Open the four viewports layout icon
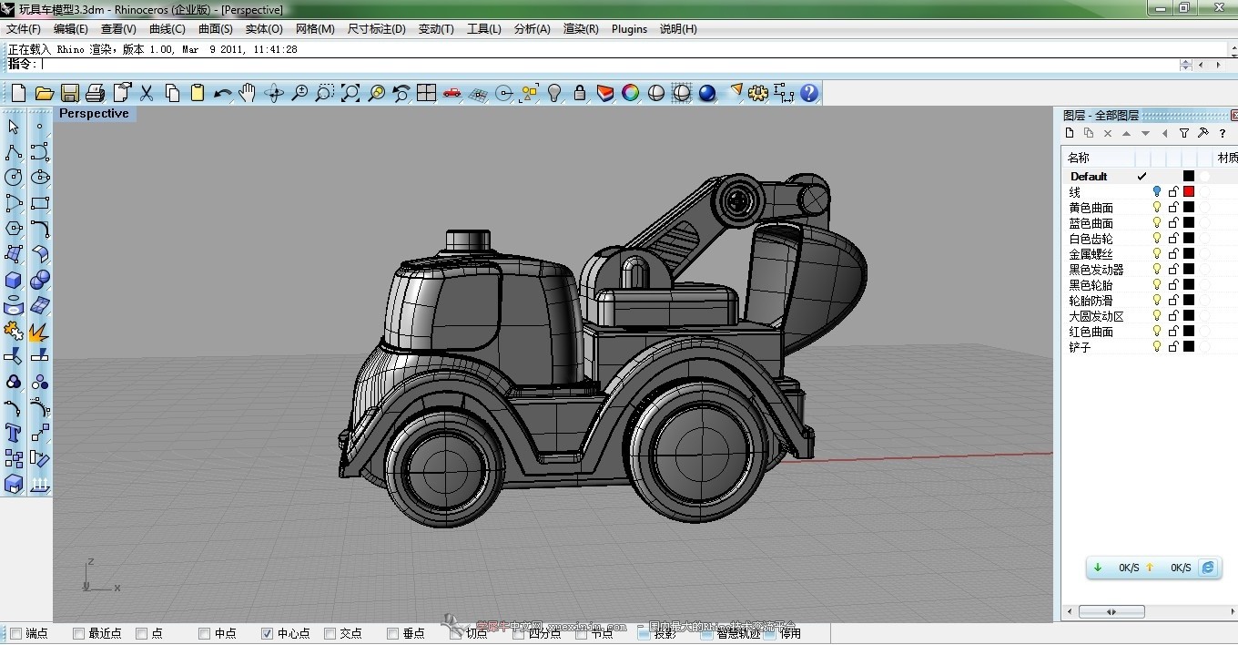 426,93
